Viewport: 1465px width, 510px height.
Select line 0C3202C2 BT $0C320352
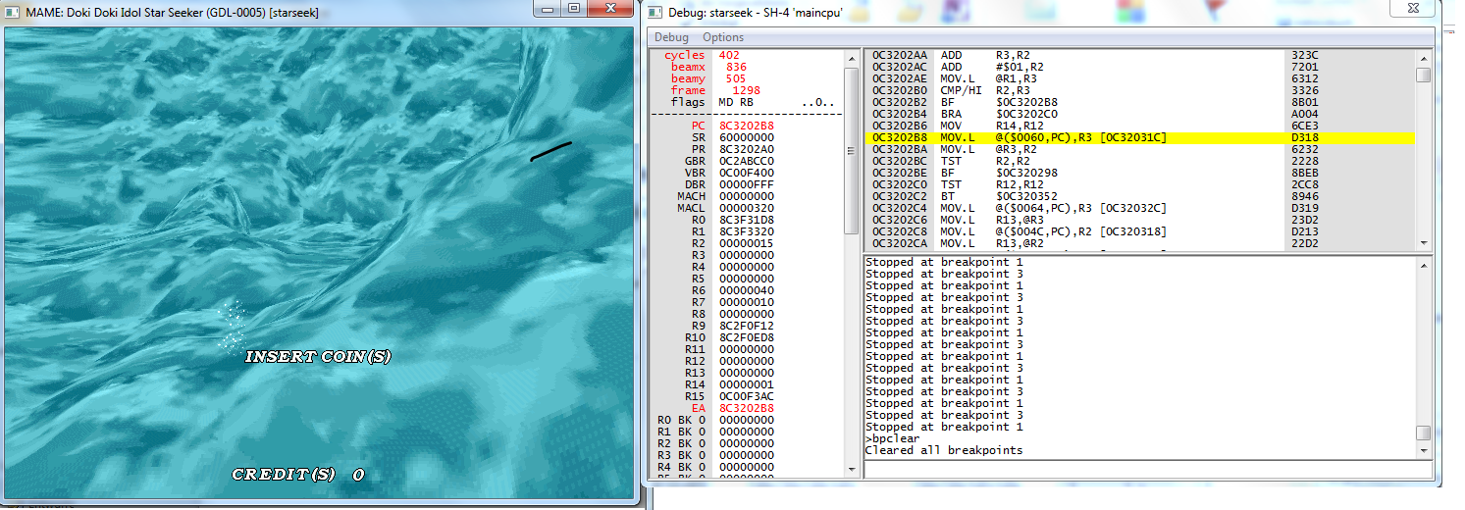(x=1138, y=197)
